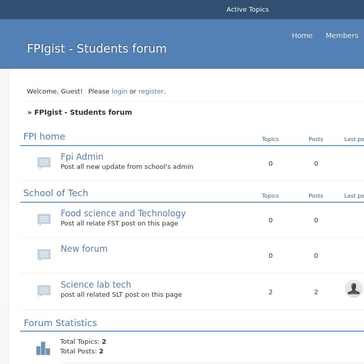Click the New forum speech-bubble icon
364x364 pixels.
pos(44,255)
